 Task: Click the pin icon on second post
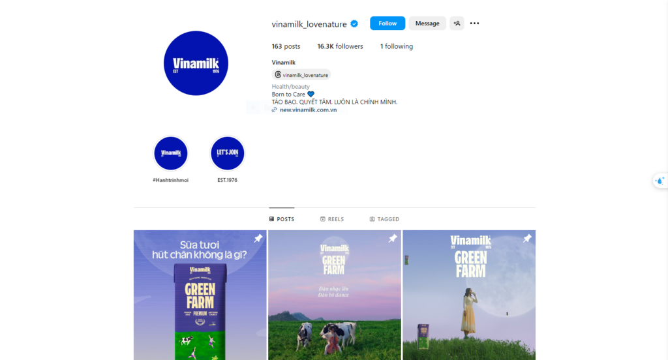[x=392, y=239]
